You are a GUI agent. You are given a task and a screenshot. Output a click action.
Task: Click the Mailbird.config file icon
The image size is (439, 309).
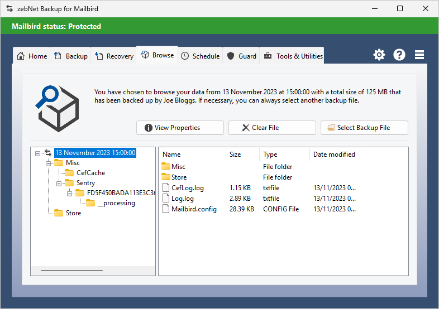[x=166, y=209]
